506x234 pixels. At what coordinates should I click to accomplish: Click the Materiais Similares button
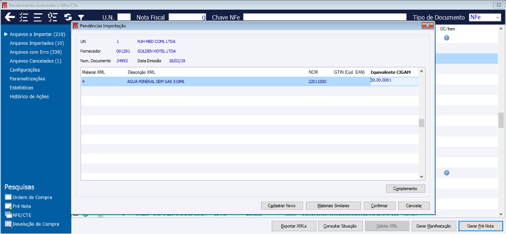(333, 206)
